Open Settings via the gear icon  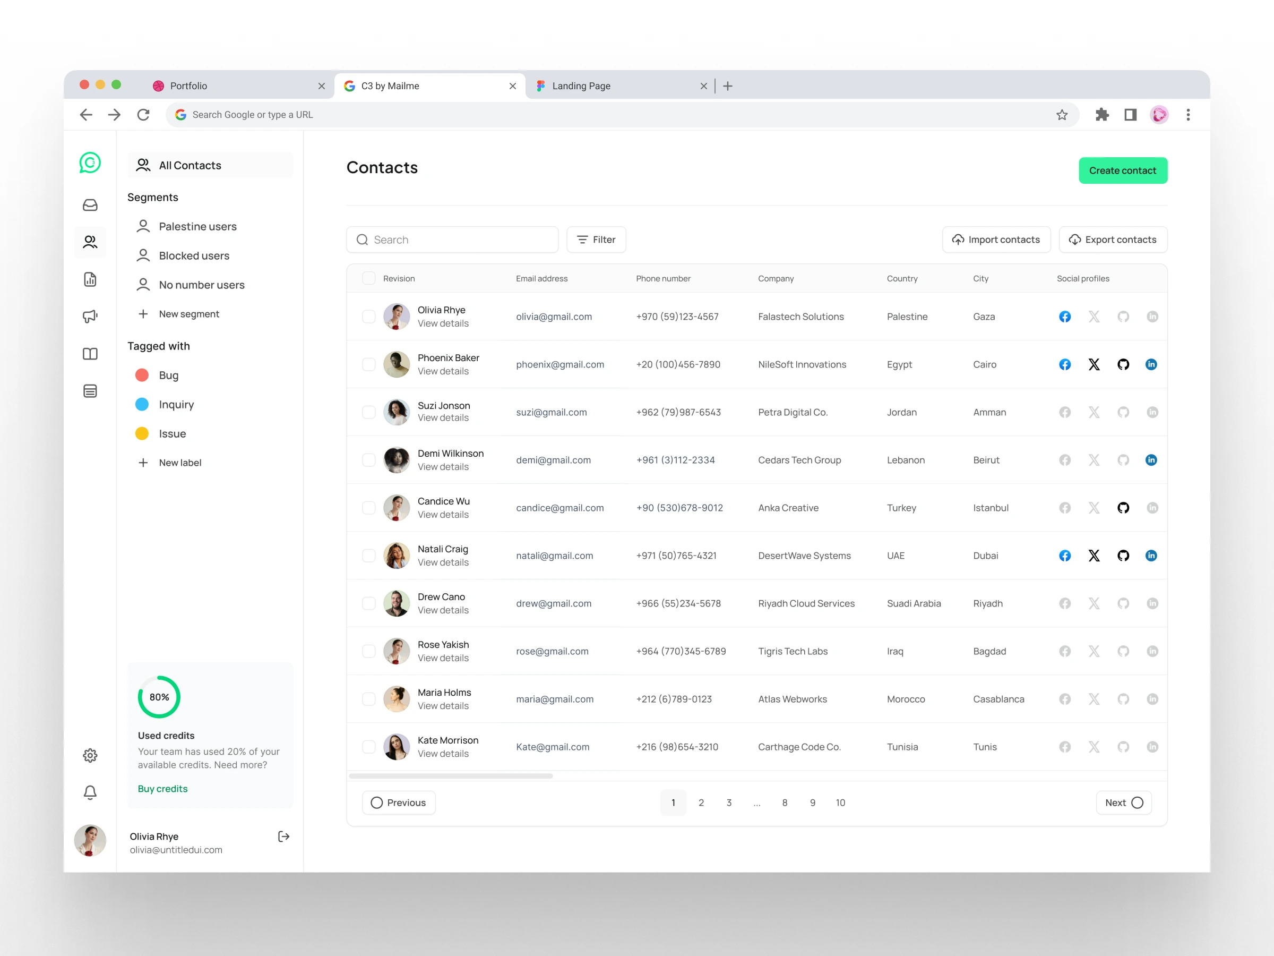90,755
